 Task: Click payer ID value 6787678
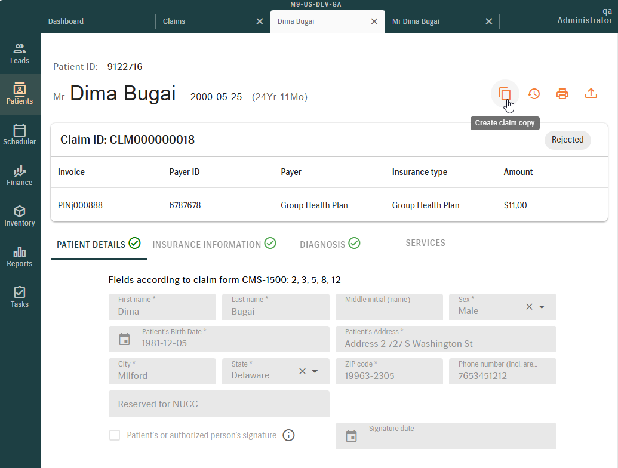click(x=185, y=205)
